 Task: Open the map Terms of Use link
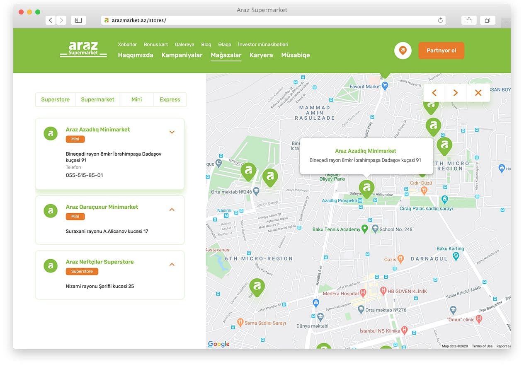[x=482, y=346]
